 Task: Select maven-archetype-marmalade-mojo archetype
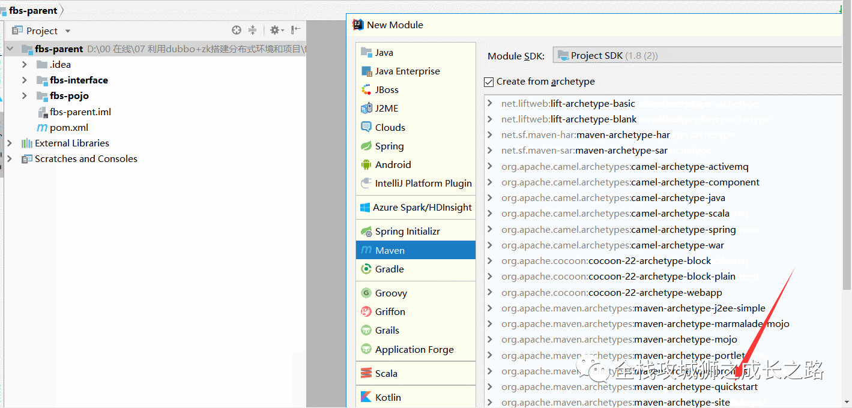[x=645, y=323]
